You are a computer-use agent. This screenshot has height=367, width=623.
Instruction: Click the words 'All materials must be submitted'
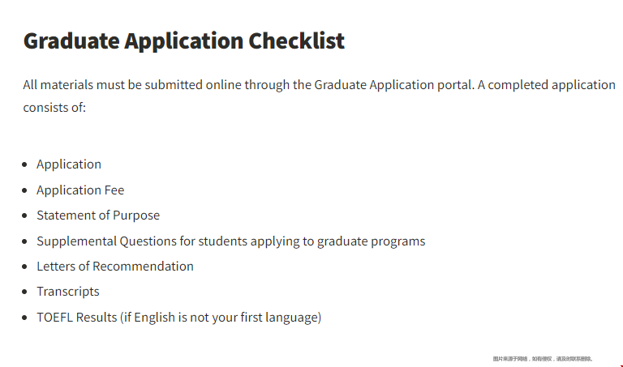pyautogui.click(x=113, y=85)
